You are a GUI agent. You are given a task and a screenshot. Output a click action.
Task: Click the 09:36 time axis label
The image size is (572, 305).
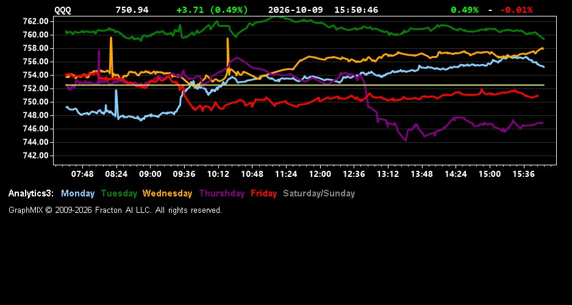pos(184,174)
